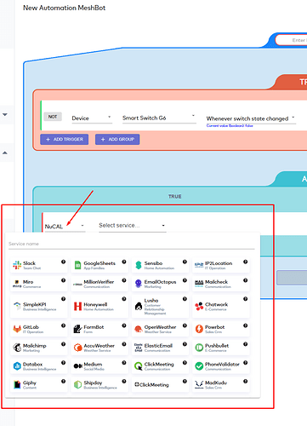Click the current value link under the switch state
The height and width of the screenshot is (426, 307).
click(x=230, y=125)
